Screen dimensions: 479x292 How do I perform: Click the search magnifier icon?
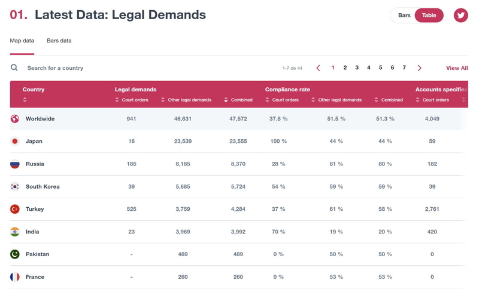(14, 68)
